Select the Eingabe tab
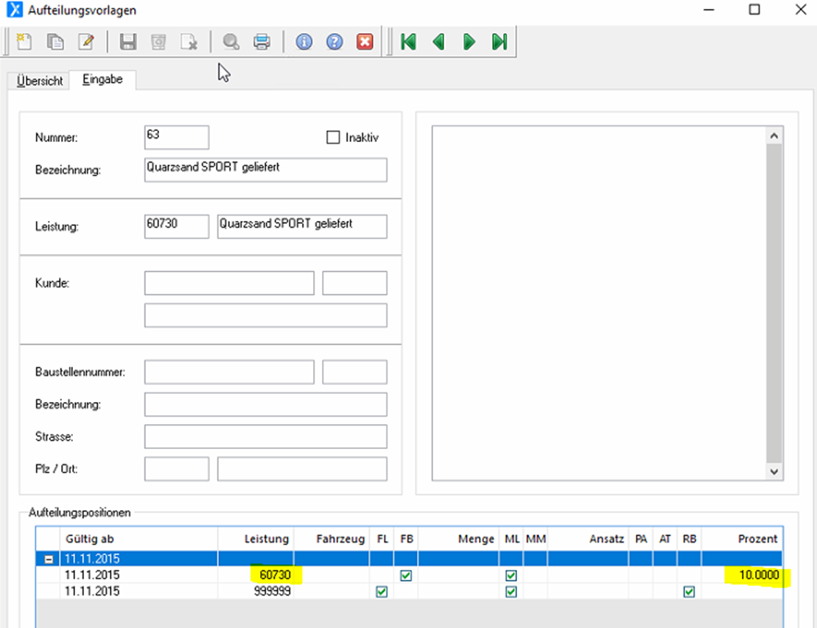The height and width of the screenshot is (628, 817). pyautogui.click(x=102, y=80)
